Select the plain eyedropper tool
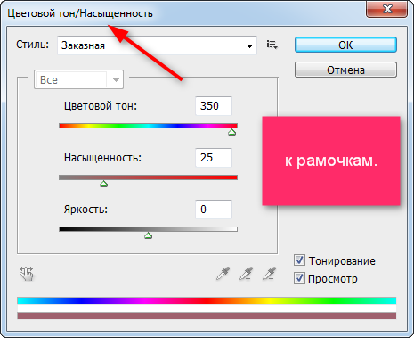The image size is (414, 338). (223, 274)
